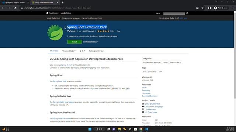
Task: Click the browser address bar URL
Action: [x=58, y=8]
